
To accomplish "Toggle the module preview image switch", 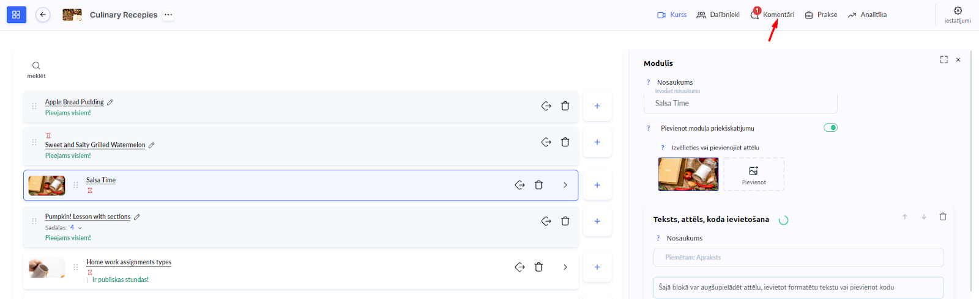I will point(830,128).
